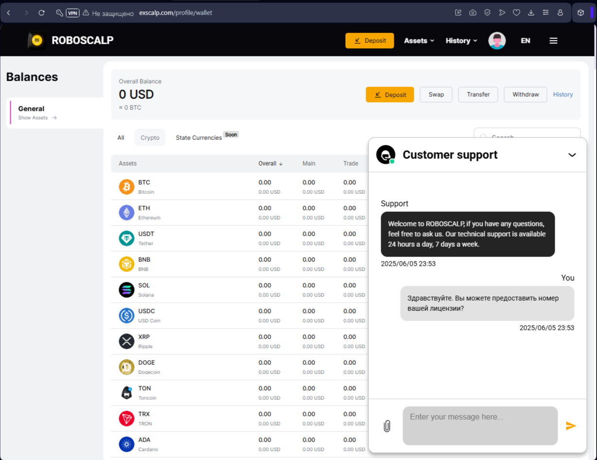Click the Bitcoin BTC coin icon
The height and width of the screenshot is (460, 597).
pyautogui.click(x=126, y=187)
